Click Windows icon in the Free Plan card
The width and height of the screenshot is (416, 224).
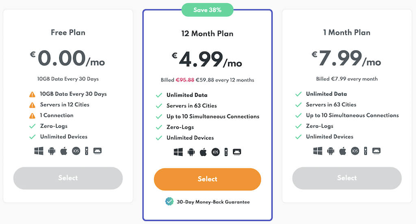pyautogui.click(x=39, y=151)
